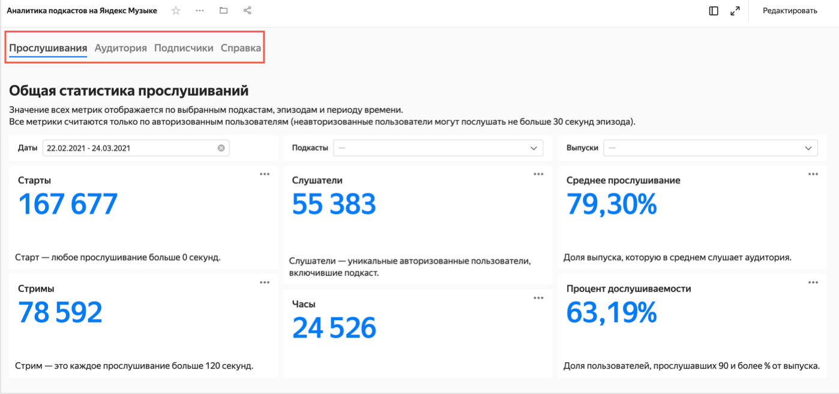
Task: Open the options menu on Слушатели widget
Action: (x=538, y=174)
